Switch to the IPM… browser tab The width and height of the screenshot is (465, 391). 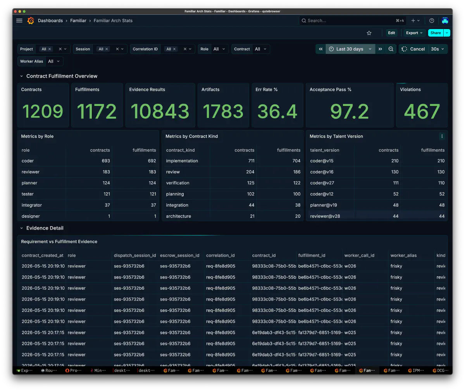pyautogui.click(x=416, y=370)
